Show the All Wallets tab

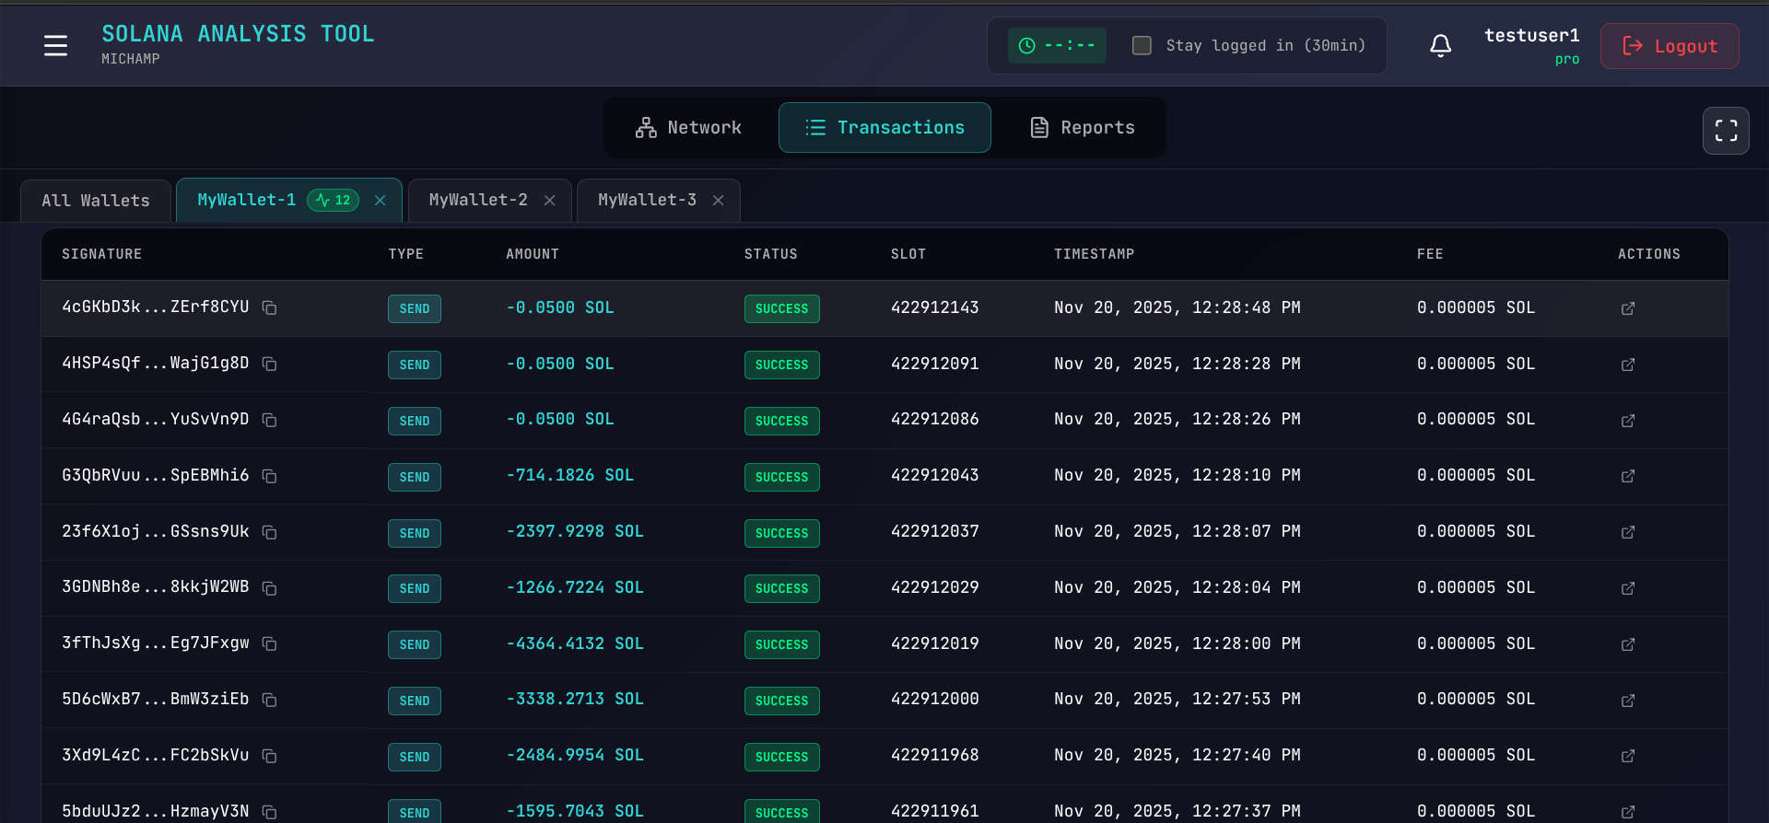(96, 201)
